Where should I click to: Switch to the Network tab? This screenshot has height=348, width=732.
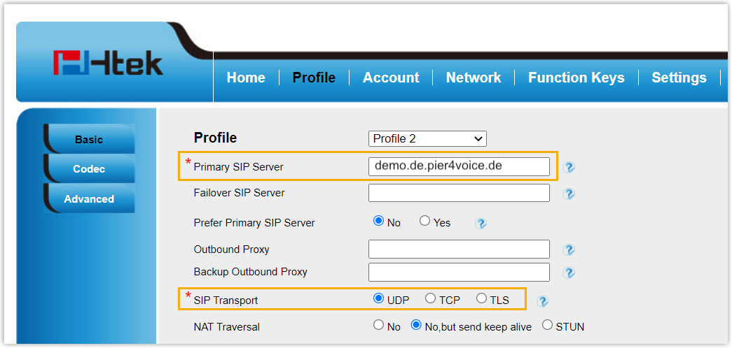click(x=474, y=78)
